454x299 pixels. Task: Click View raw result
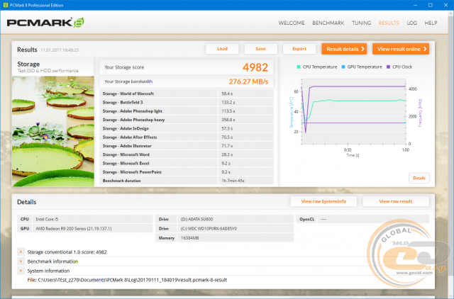coord(396,201)
